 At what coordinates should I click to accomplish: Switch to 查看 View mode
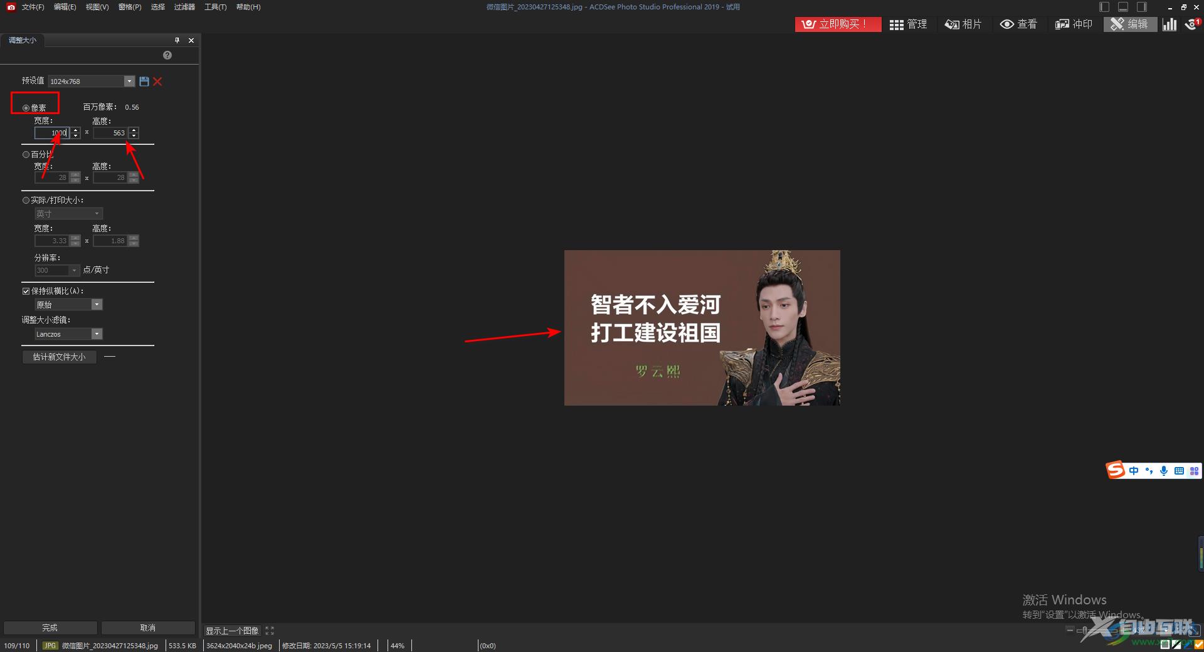pos(1018,24)
